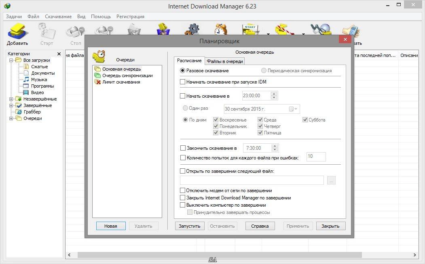Click the Старт resume toolbar icon
The image size is (425, 264).
tap(47, 31)
